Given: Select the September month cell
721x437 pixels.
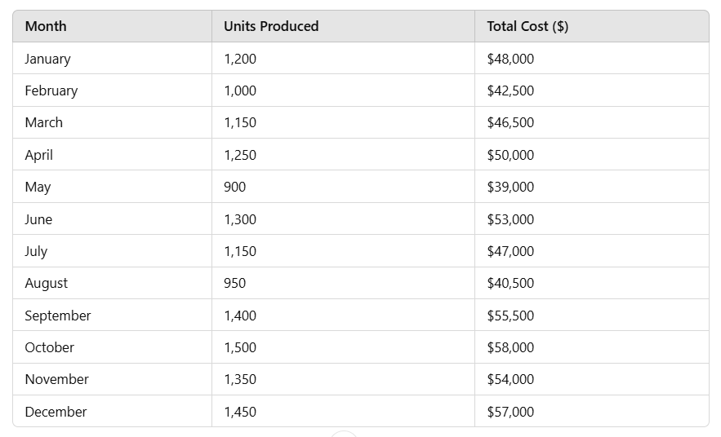Looking at the screenshot, I should pyautogui.click(x=58, y=316).
